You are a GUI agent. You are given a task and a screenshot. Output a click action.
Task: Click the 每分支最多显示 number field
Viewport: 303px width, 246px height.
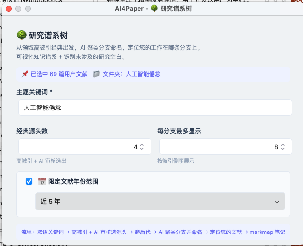[226, 147]
